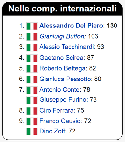Open Giuseppe Furino player link
Image resolution: width=125 pixels, height=142 pixels.
(x=63, y=100)
